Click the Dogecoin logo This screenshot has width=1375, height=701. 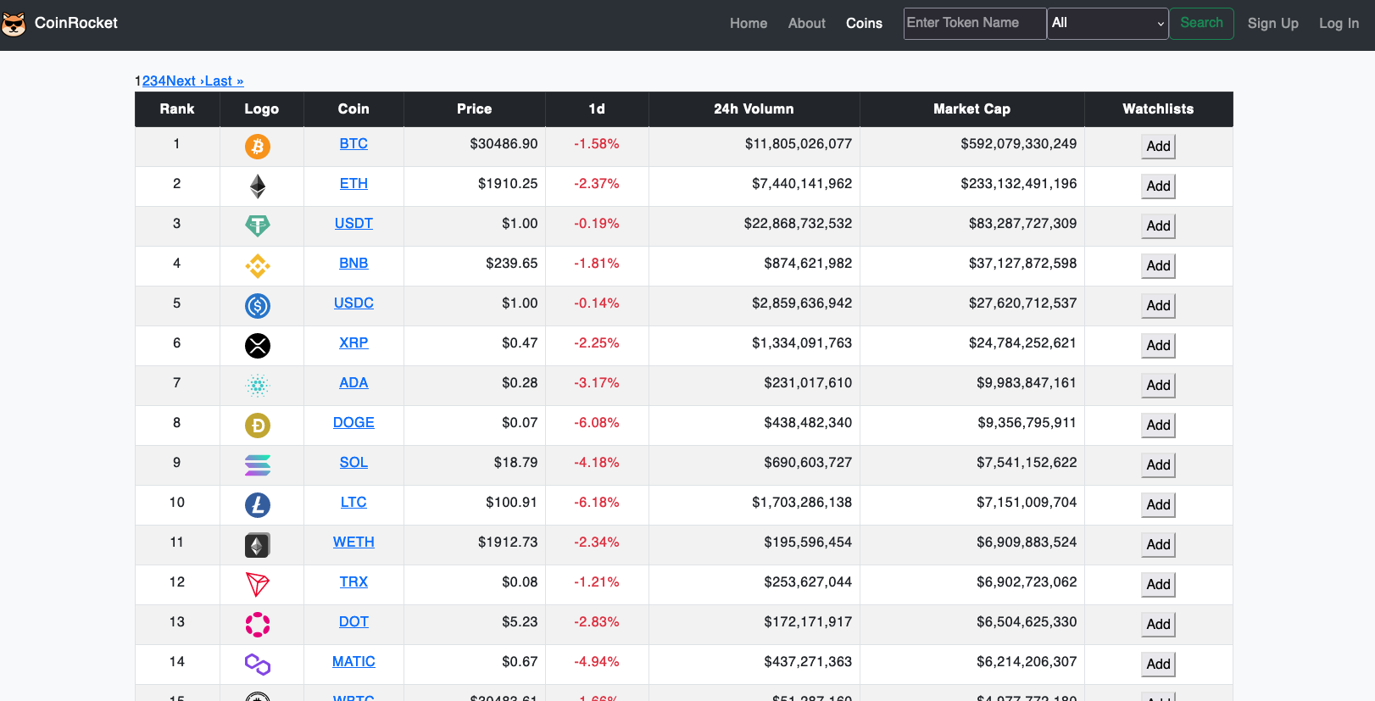tap(258, 426)
